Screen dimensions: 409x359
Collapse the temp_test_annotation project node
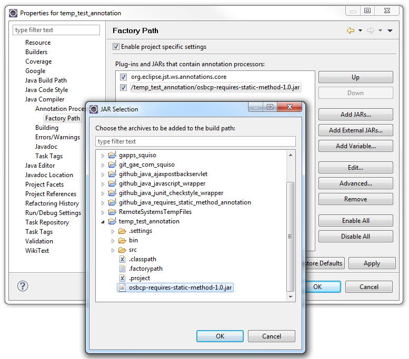pos(103,221)
